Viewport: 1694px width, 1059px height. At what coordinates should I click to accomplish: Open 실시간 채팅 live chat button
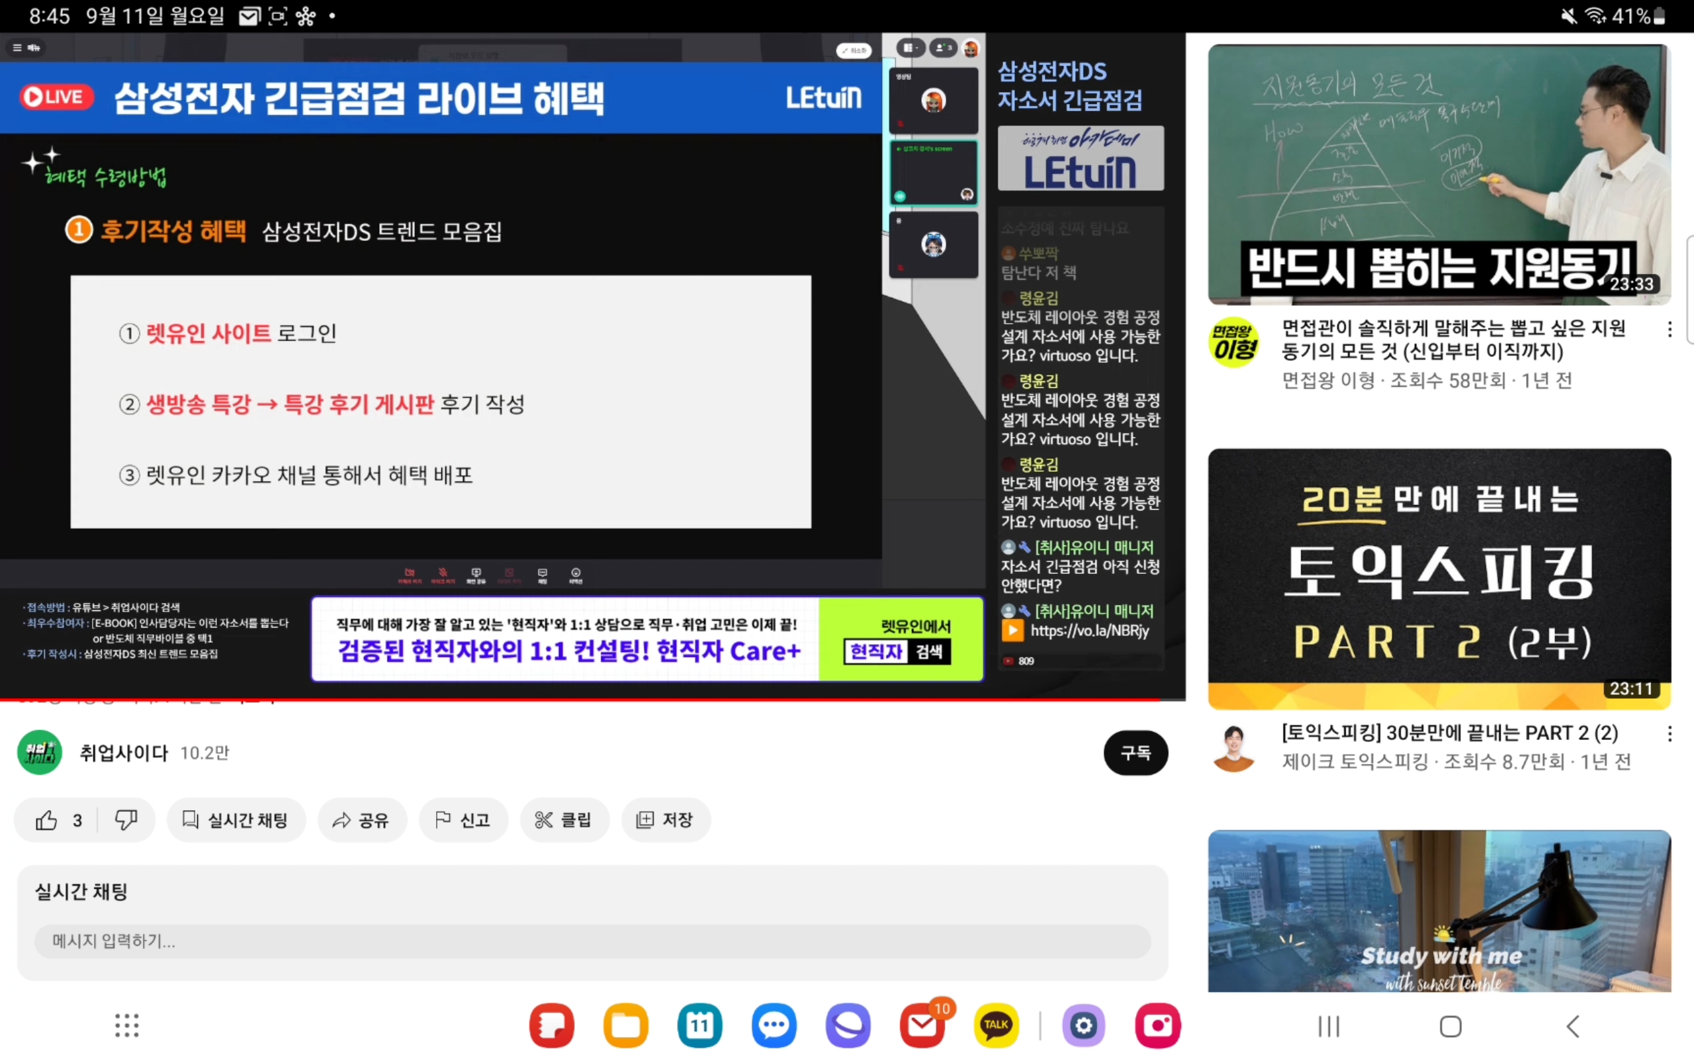tap(235, 820)
